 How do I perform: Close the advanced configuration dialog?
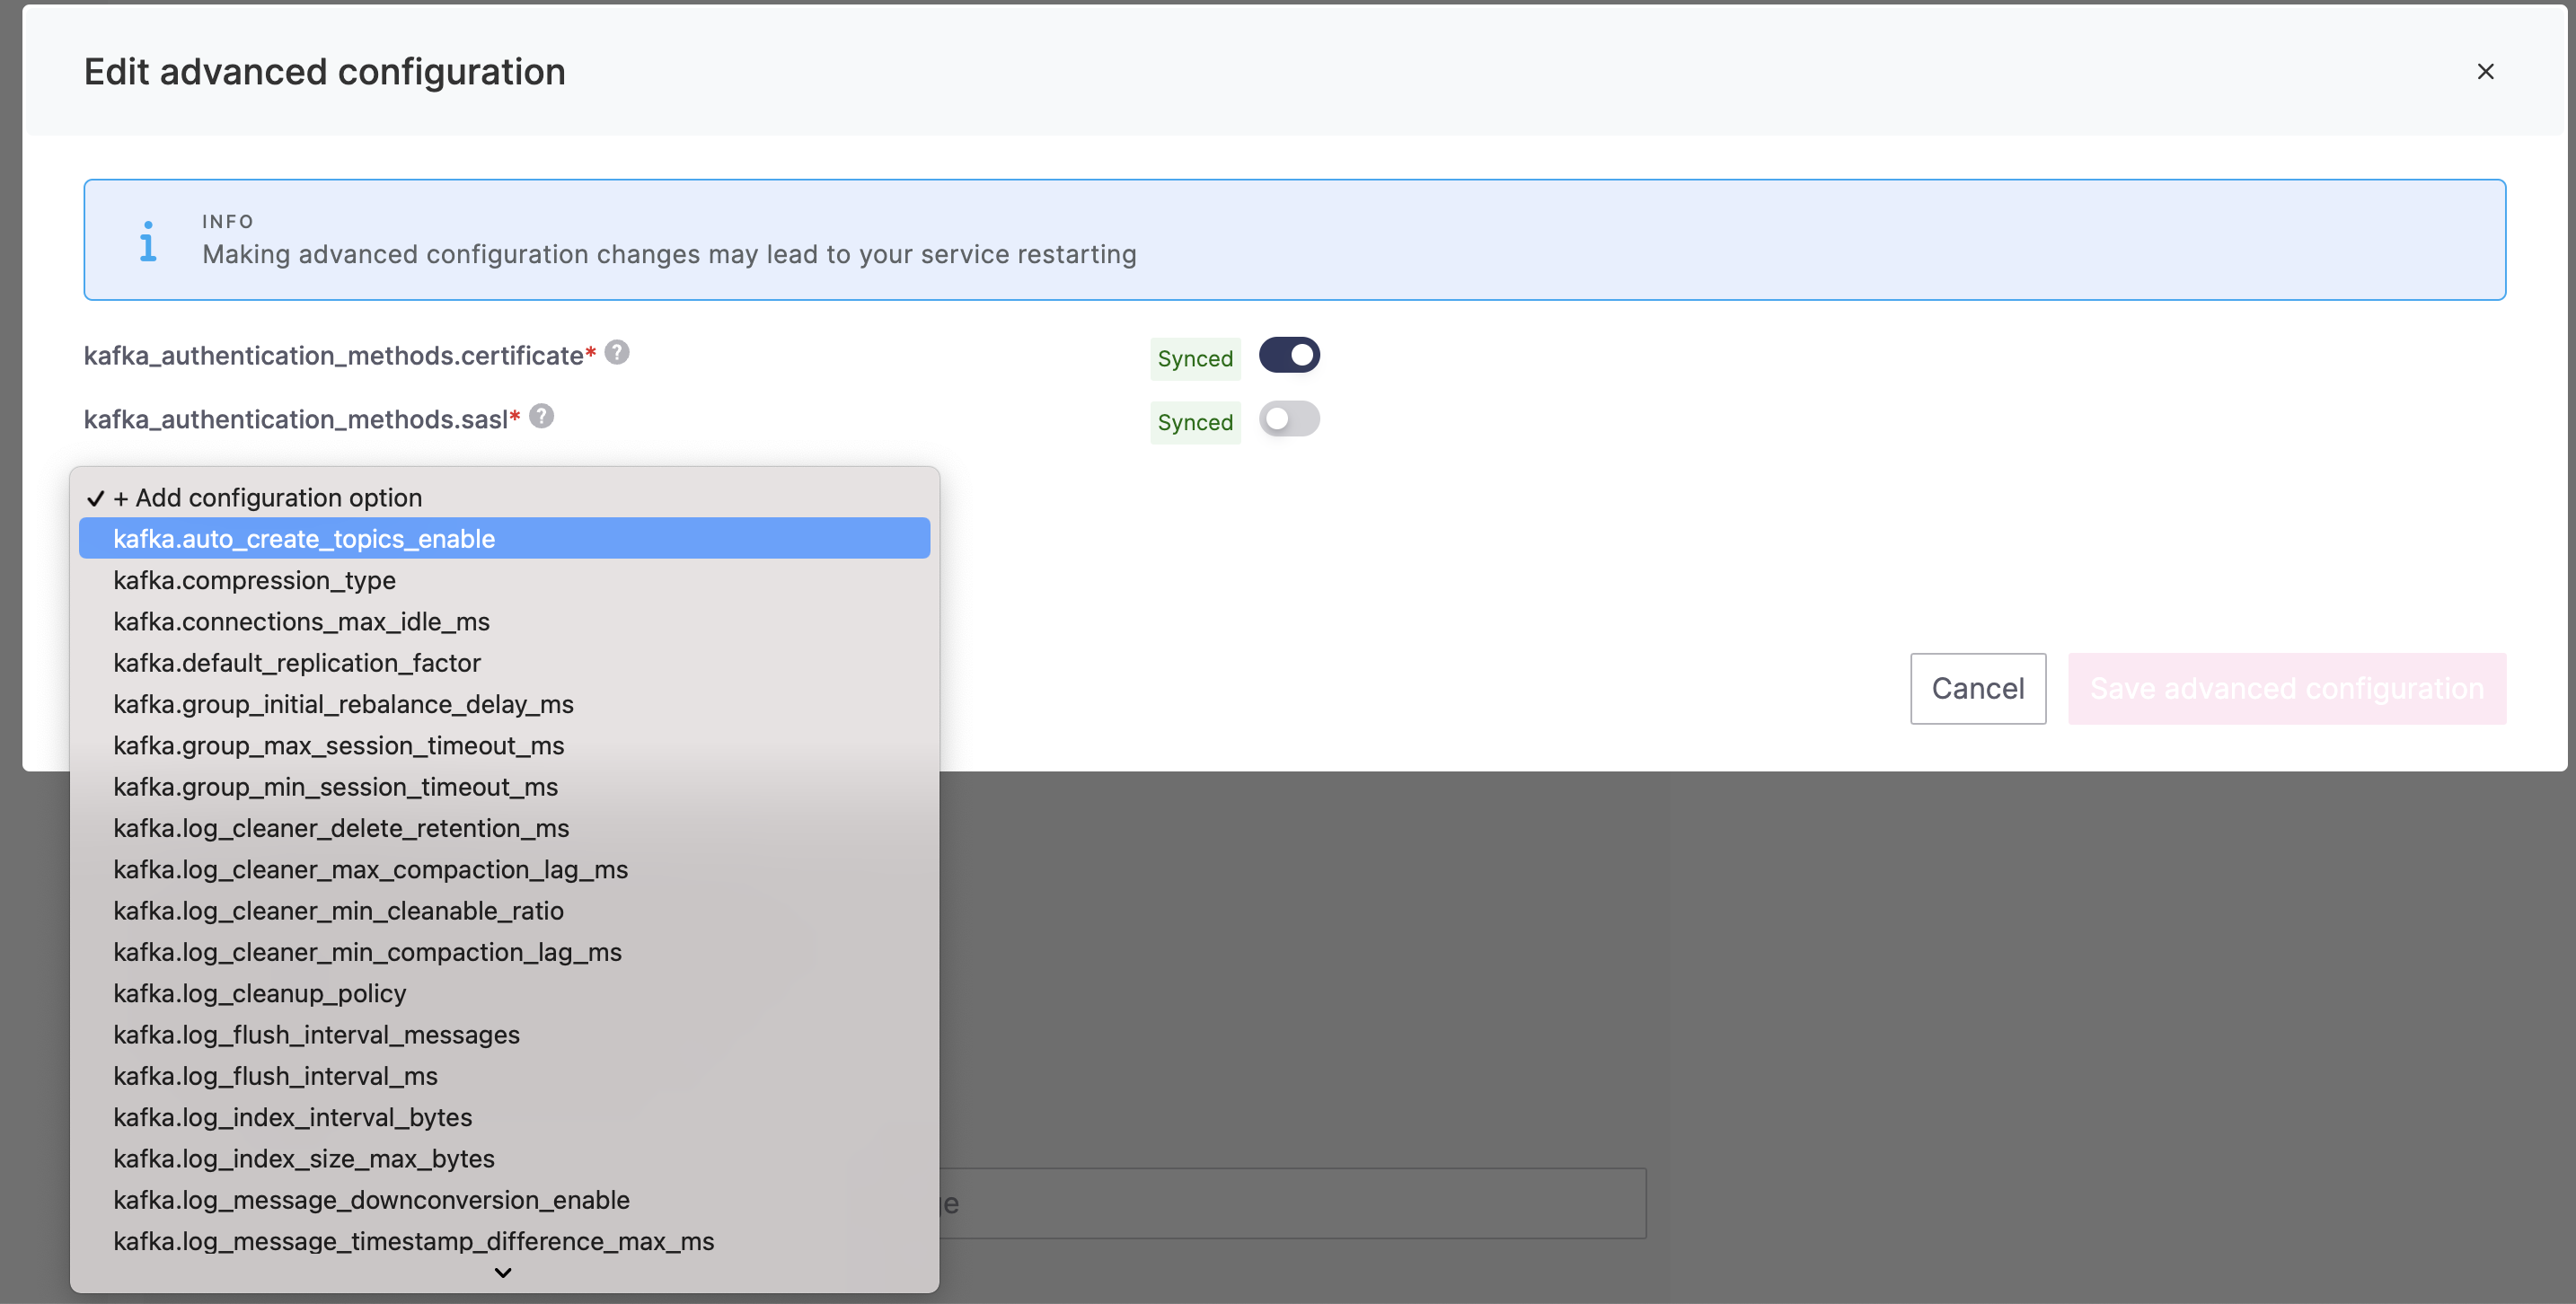tap(2484, 72)
